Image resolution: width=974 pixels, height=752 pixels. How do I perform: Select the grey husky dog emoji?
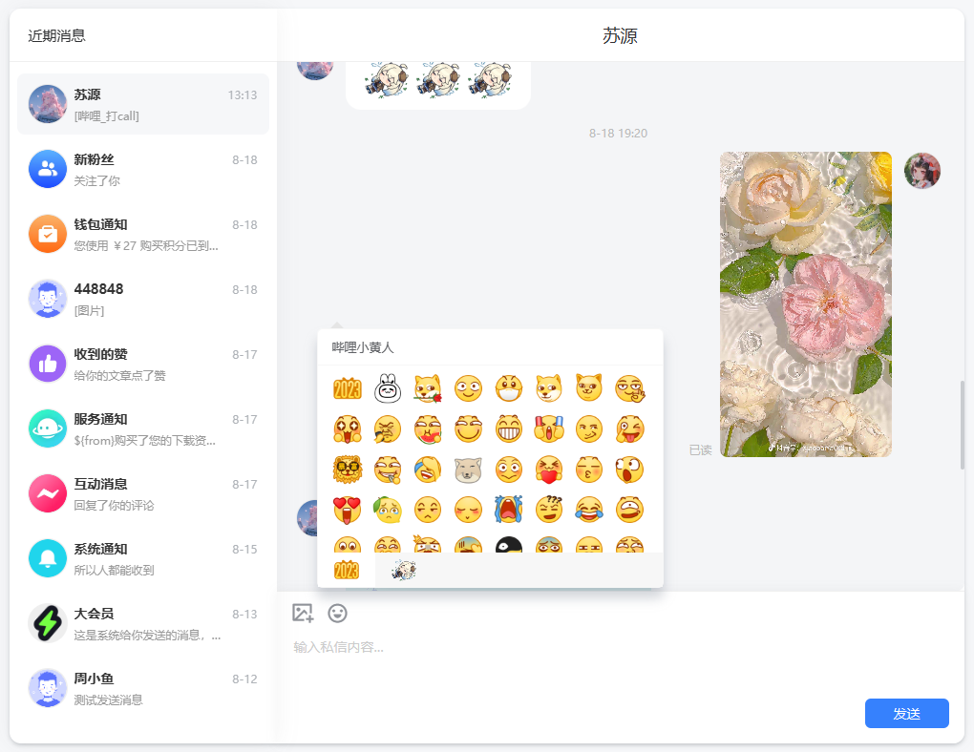point(468,470)
